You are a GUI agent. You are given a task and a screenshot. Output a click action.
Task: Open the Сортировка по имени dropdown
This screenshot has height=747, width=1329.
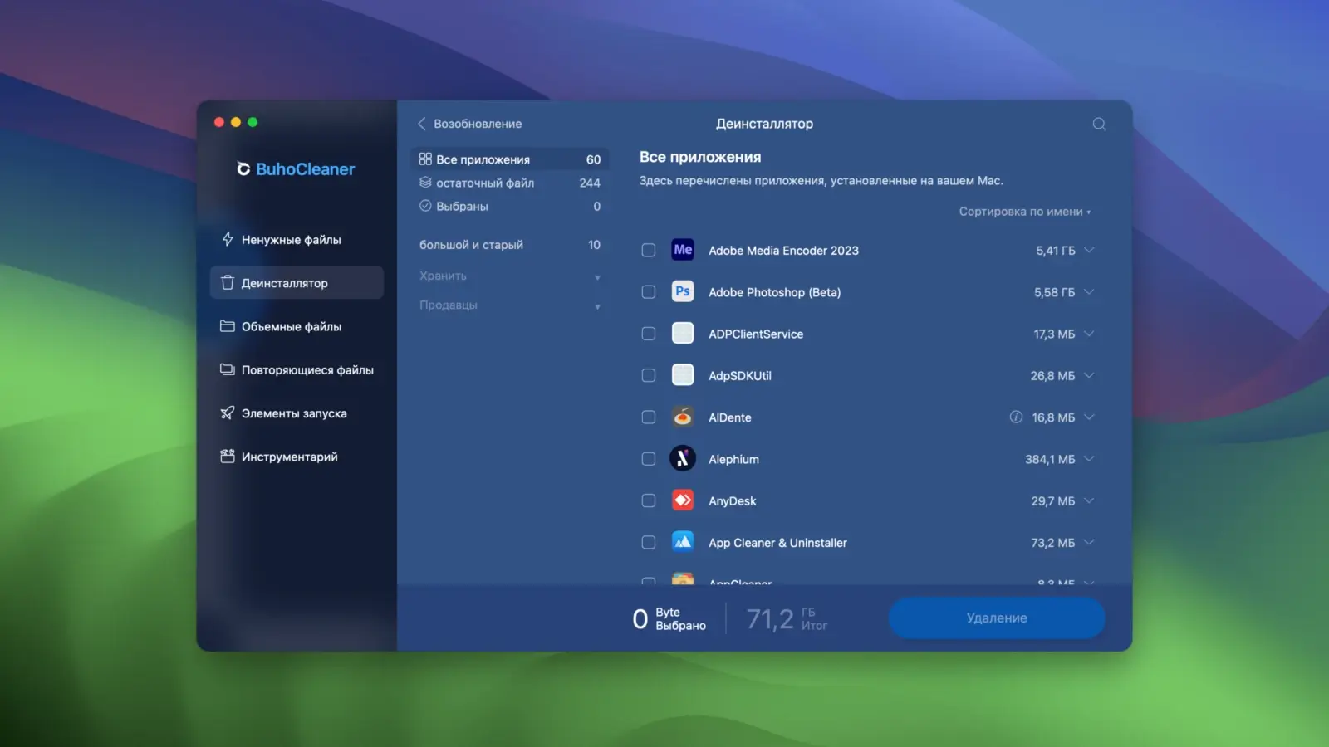(1024, 212)
